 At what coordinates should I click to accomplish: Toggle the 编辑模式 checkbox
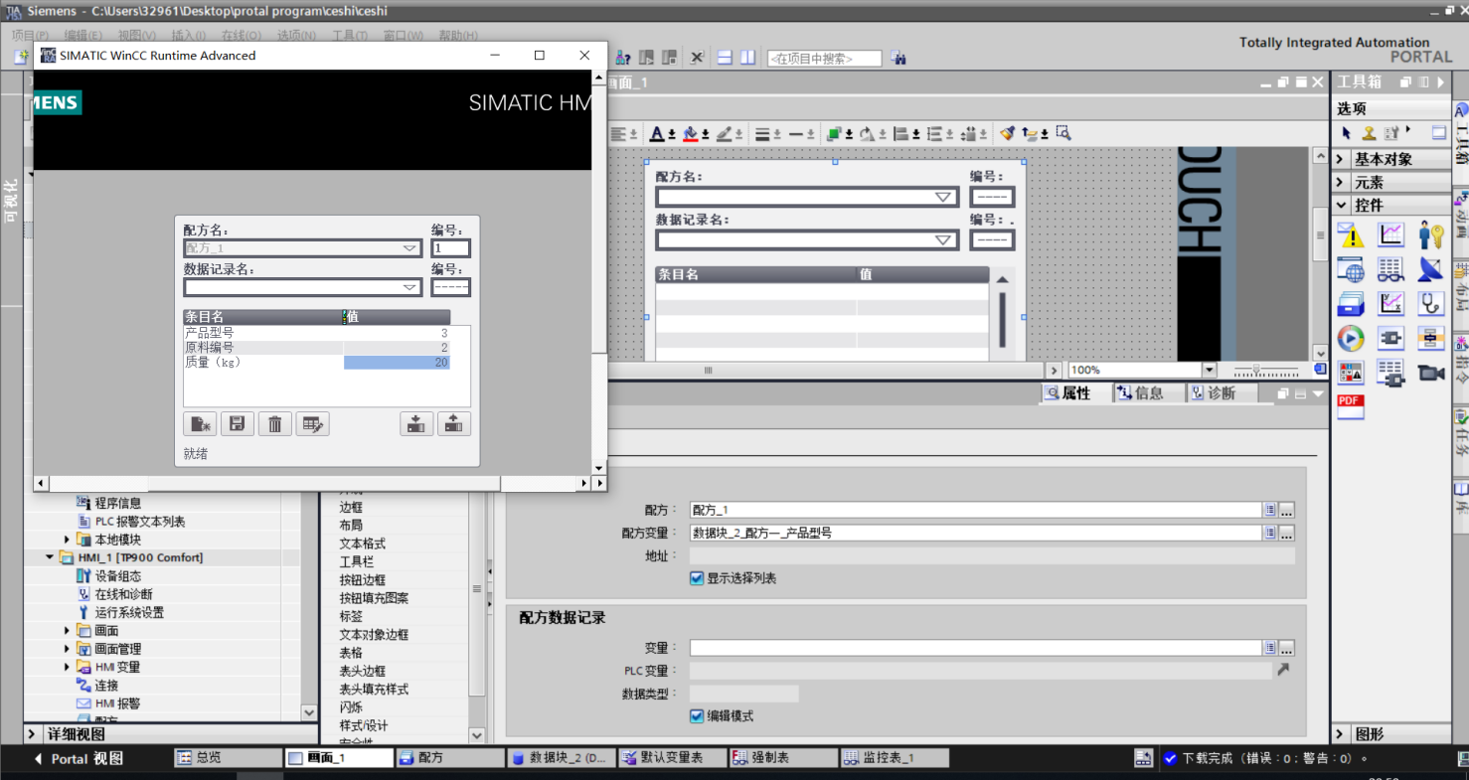[697, 716]
